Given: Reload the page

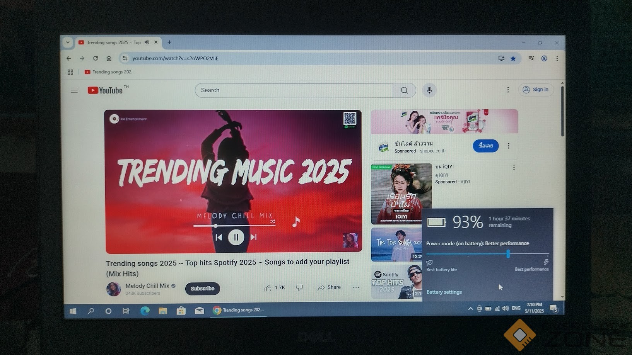Looking at the screenshot, I should (96, 58).
